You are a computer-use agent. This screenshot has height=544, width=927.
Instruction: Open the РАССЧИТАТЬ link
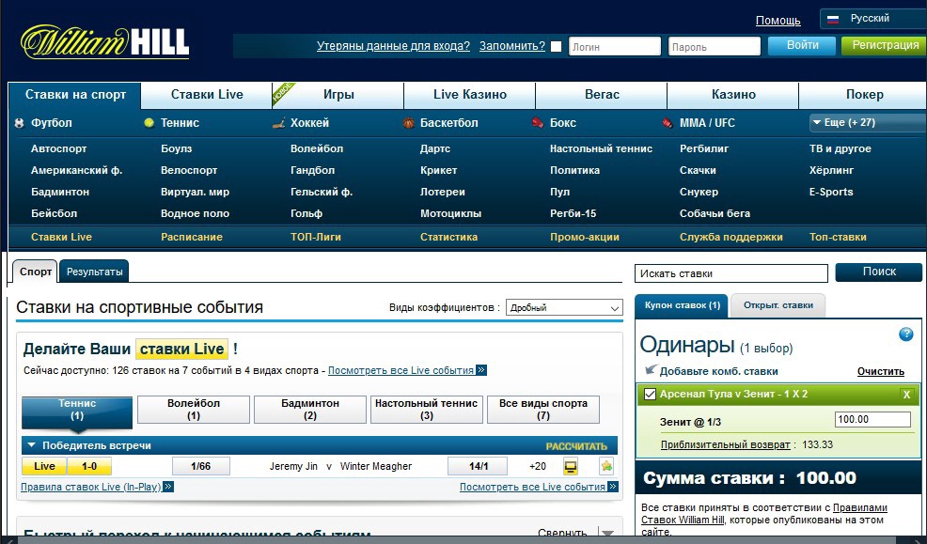pos(576,446)
